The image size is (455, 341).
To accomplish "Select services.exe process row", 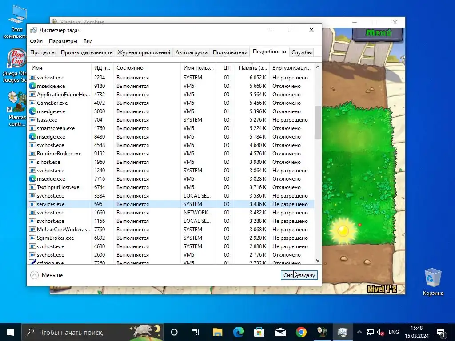I will (171, 204).
